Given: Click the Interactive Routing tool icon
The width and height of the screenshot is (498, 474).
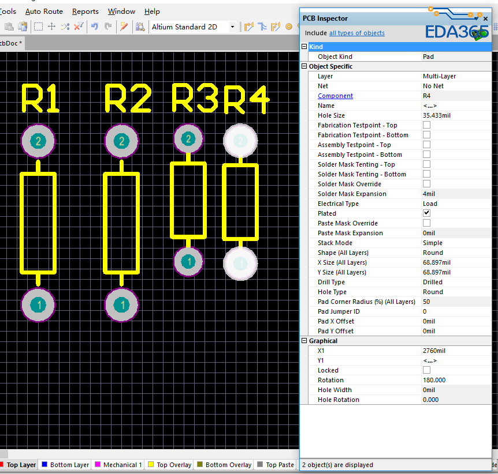Looking at the screenshot, I should 249,27.
